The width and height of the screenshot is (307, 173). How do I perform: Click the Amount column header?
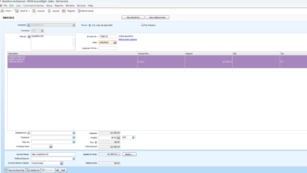[x=209, y=53]
